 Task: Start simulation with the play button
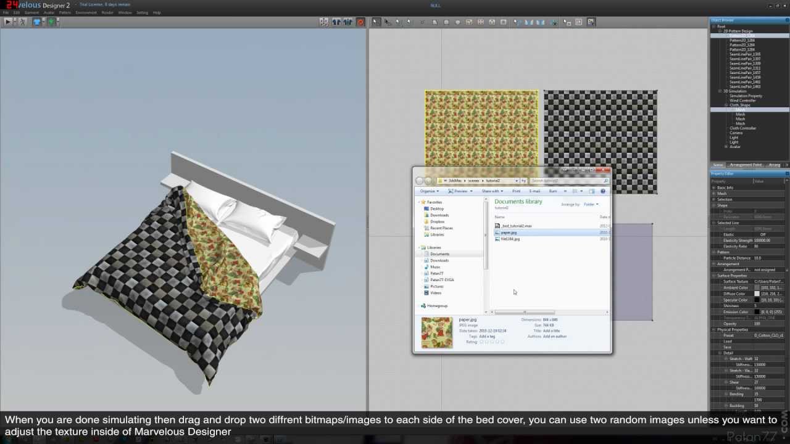pos(8,22)
